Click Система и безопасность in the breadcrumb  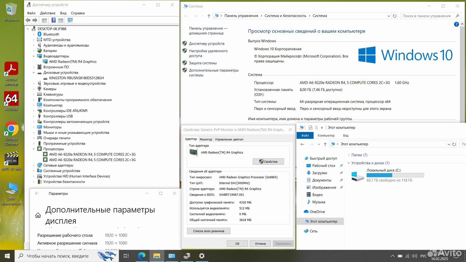tap(285, 16)
